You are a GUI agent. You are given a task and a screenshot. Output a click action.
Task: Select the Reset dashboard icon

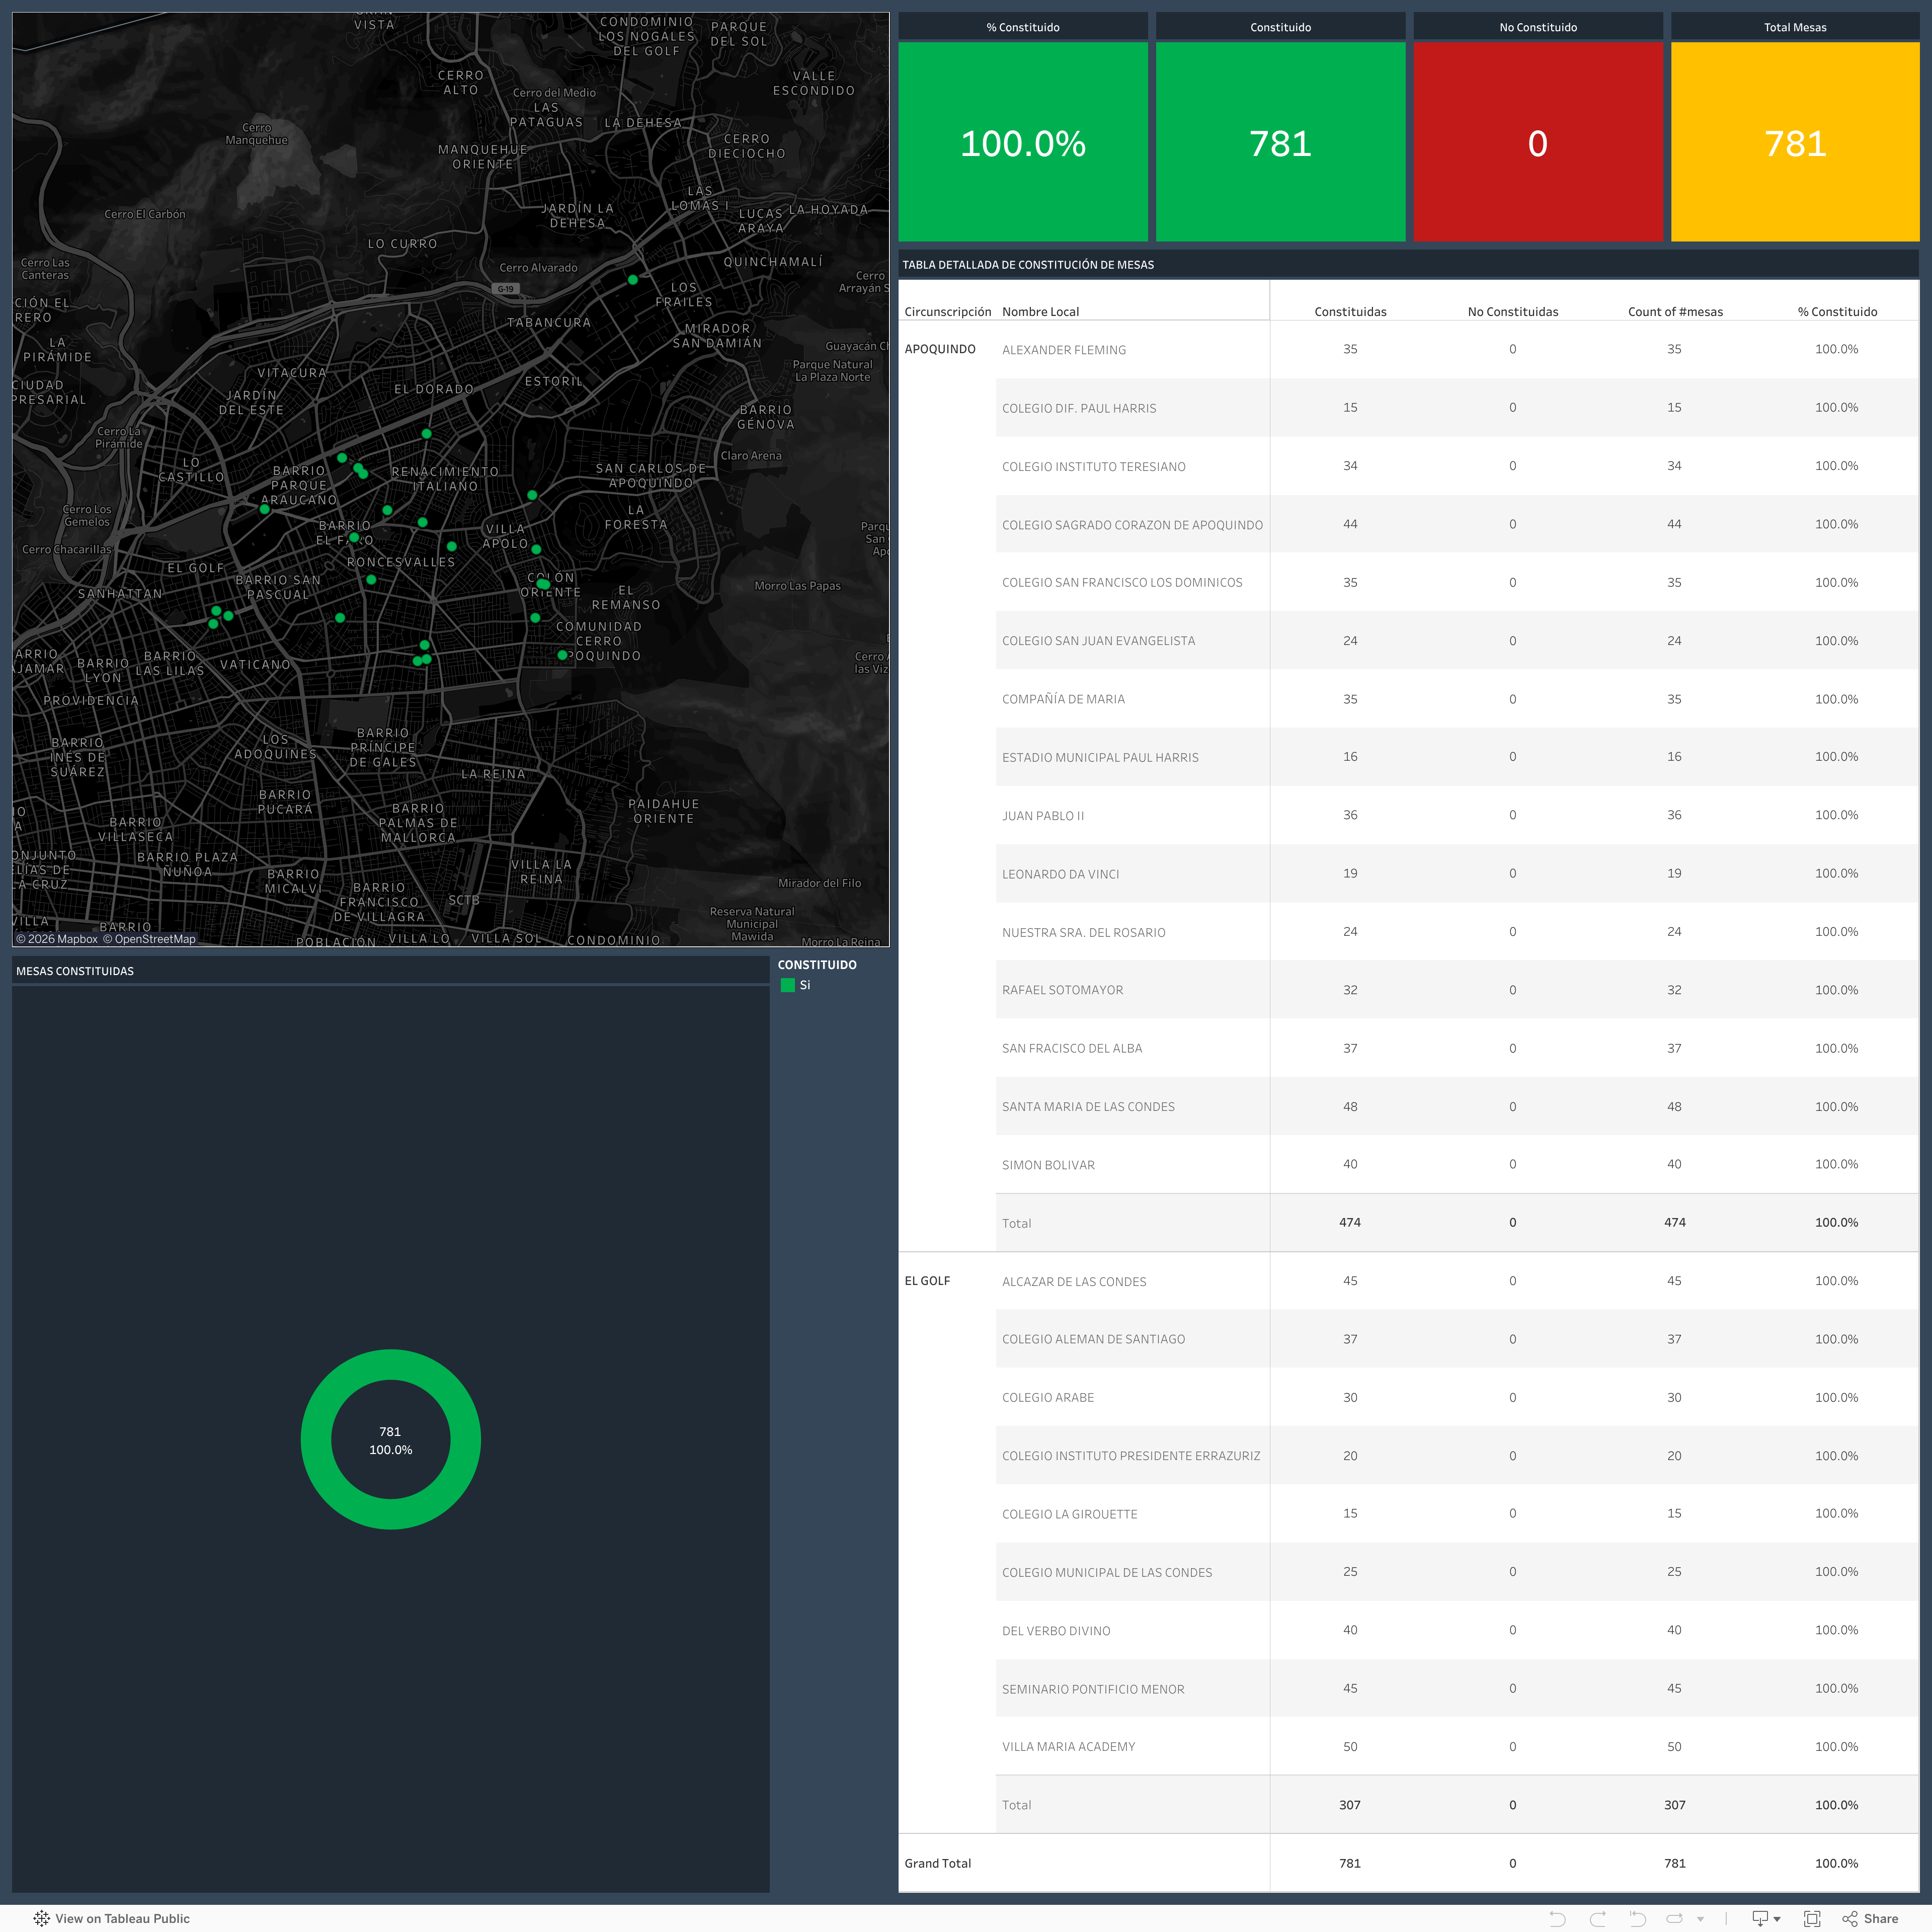coord(1637,1918)
